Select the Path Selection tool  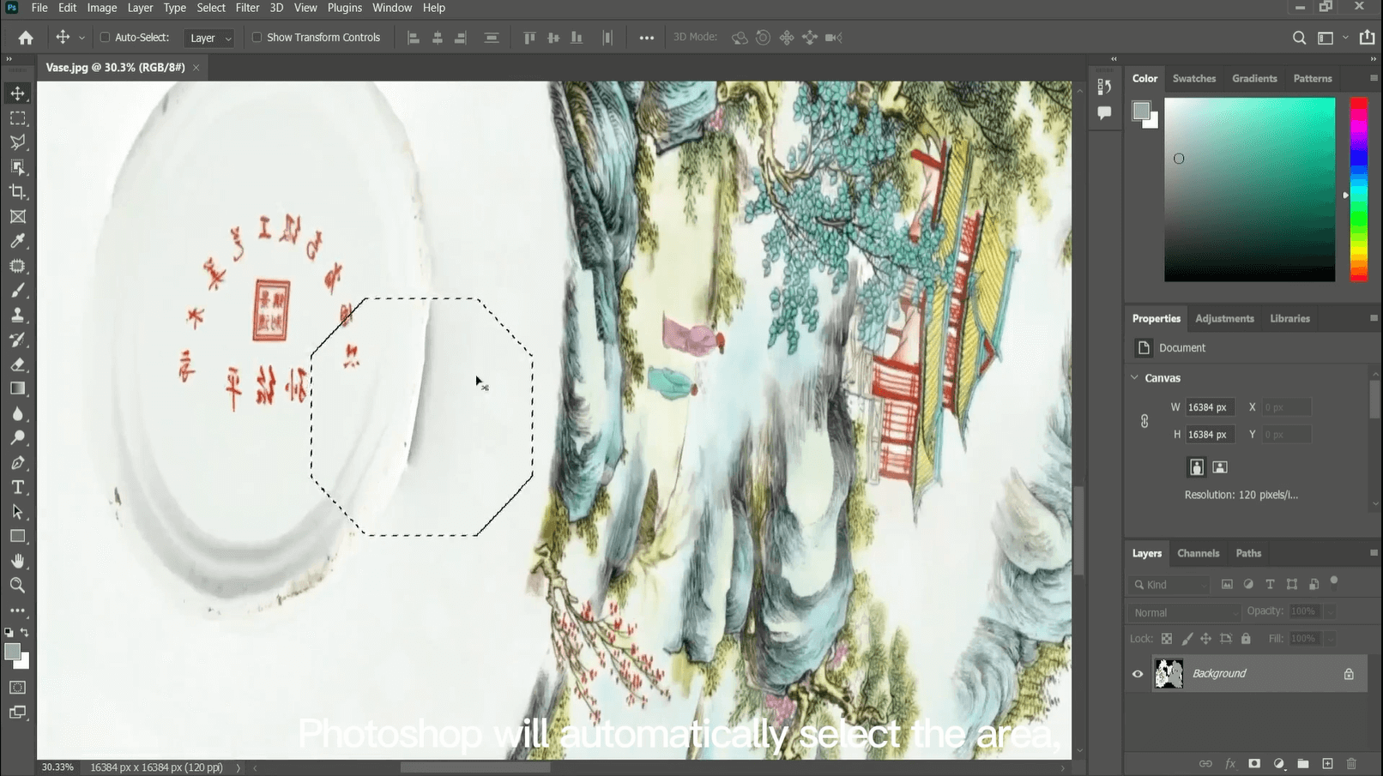click(x=17, y=512)
